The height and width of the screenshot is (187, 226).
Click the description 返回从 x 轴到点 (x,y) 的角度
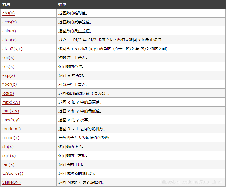[115, 49]
